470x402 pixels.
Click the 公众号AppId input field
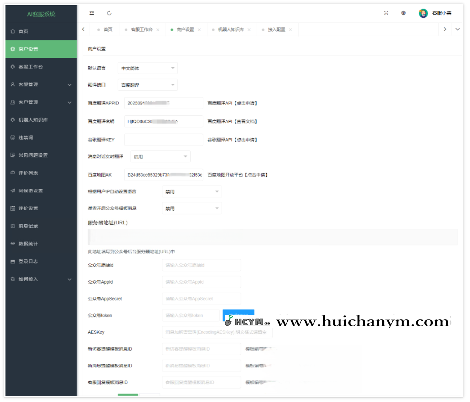[201, 282]
